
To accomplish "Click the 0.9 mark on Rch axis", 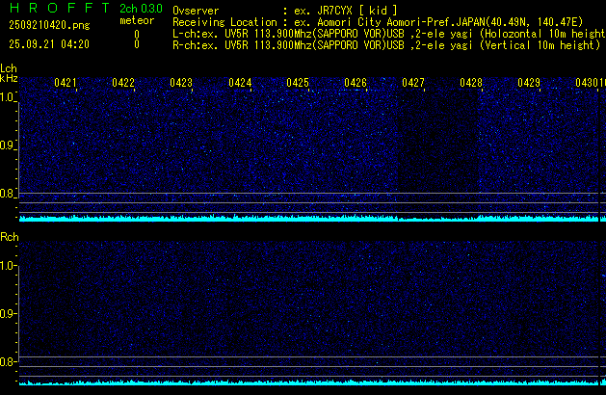I will 8,314.
